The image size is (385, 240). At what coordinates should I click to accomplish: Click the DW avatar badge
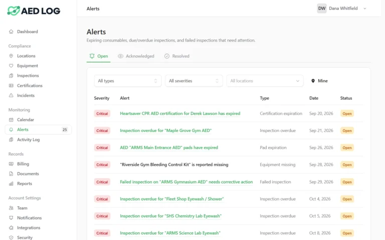(x=322, y=8)
